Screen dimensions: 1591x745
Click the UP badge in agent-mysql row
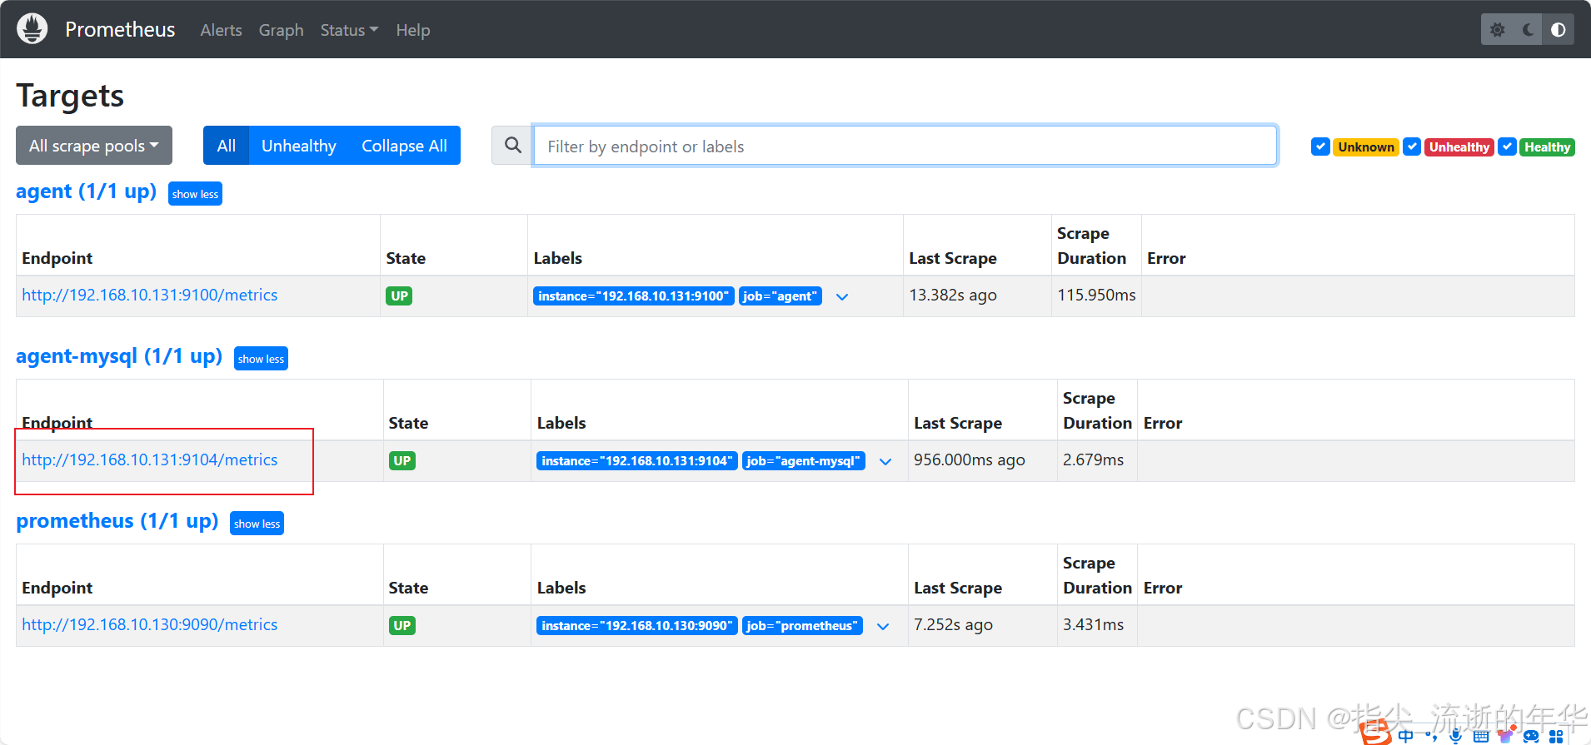point(402,461)
